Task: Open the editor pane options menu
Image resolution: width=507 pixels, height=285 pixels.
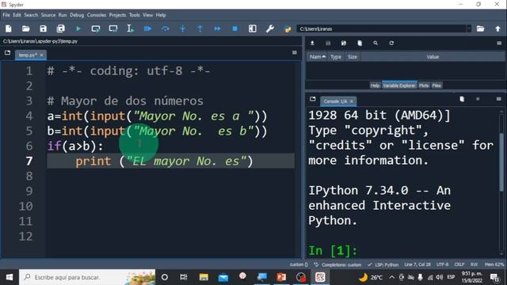Action: click(295, 52)
